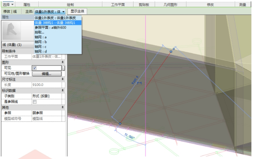Click the small blue grip above upper endpoint
Screen dimensions: 255x159
[174, 49]
